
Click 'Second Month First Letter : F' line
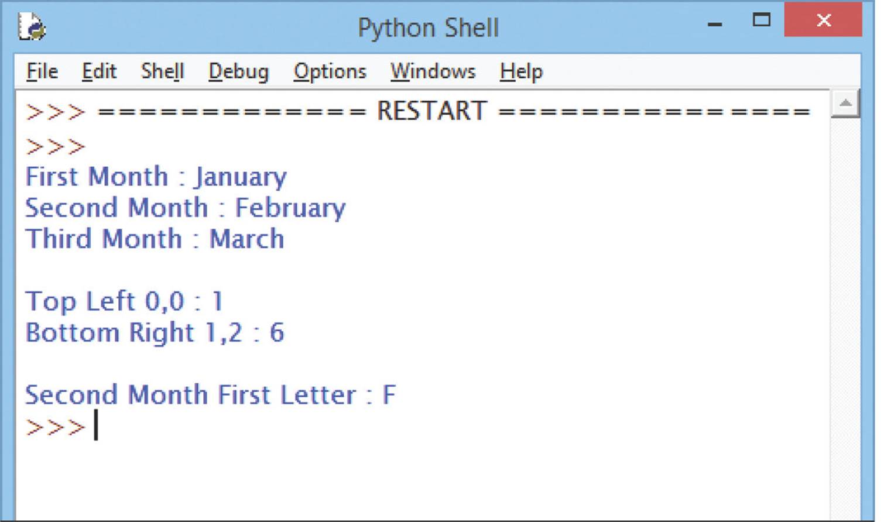tap(211, 394)
